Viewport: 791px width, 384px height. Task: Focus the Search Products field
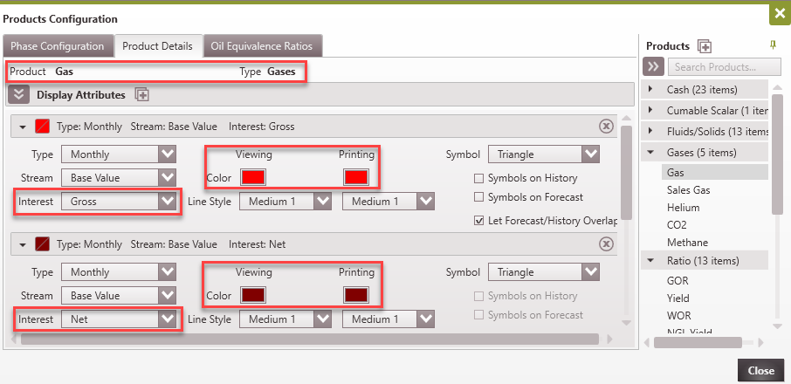pos(725,66)
